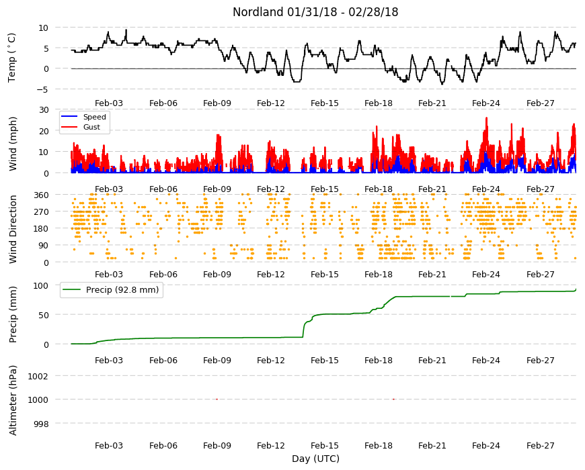
Task: Click the Altimeter (hPa) axis label
Action: [13, 400]
